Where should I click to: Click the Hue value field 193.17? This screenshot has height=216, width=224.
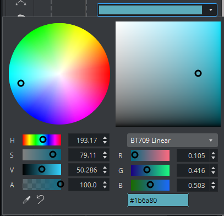click(x=85, y=141)
